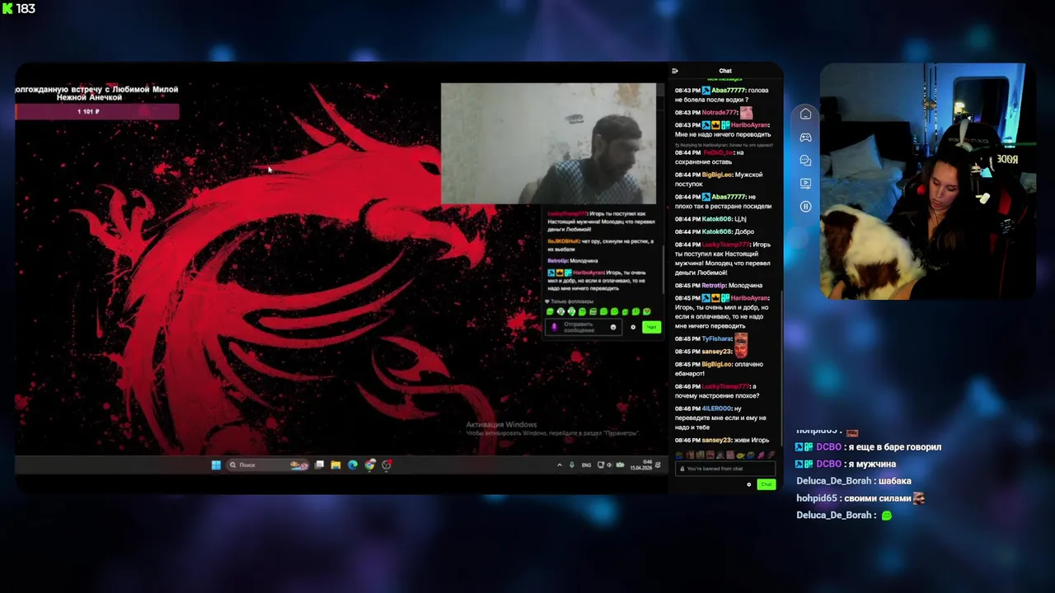Click username TyFishara in chat
The height and width of the screenshot is (593, 1055).
[716, 339]
